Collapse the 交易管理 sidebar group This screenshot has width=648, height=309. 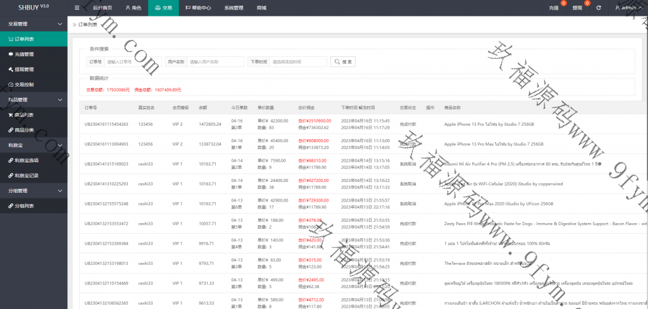tap(60, 24)
